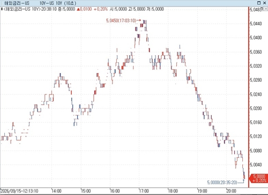Click the 5.0120 price axis label
The width and height of the screenshot is (268, 195).
point(256,136)
